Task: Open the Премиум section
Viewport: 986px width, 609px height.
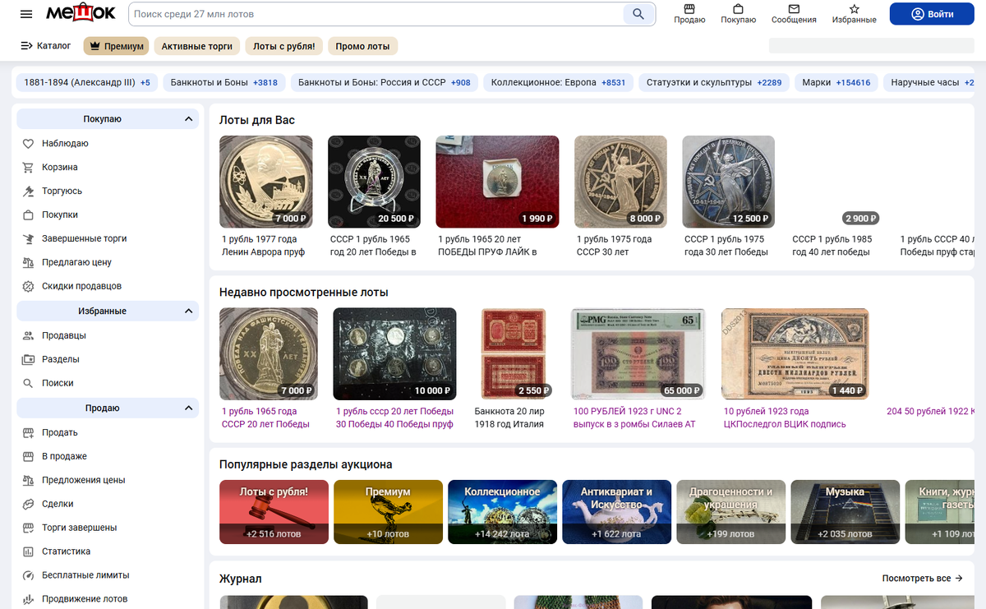Action: coord(116,46)
